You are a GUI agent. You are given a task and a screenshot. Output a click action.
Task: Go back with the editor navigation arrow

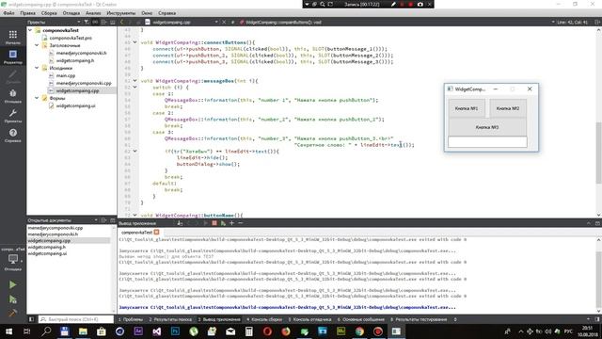(x=122, y=23)
